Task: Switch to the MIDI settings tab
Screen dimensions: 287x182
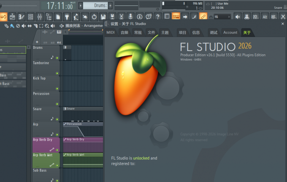Action: click(x=111, y=32)
